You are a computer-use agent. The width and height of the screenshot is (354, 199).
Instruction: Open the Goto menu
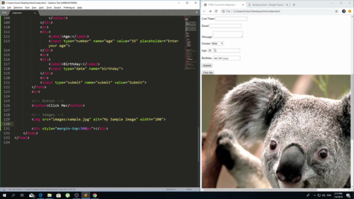click(x=41, y=7)
